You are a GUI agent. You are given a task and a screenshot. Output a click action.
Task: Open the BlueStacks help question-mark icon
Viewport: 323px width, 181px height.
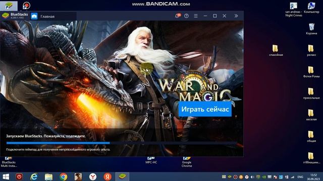(x=186, y=16)
